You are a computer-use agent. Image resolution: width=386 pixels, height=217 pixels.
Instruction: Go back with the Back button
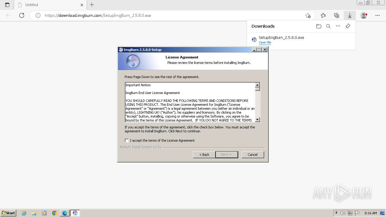tap(204, 155)
